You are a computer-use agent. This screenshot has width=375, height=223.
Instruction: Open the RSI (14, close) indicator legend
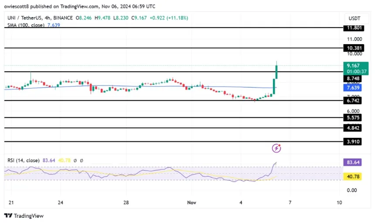pyautogui.click(x=25, y=160)
